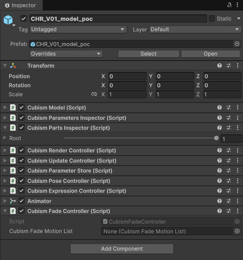This screenshot has width=243, height=260.
Task: Select the Inspector tab
Action: click(21, 5)
